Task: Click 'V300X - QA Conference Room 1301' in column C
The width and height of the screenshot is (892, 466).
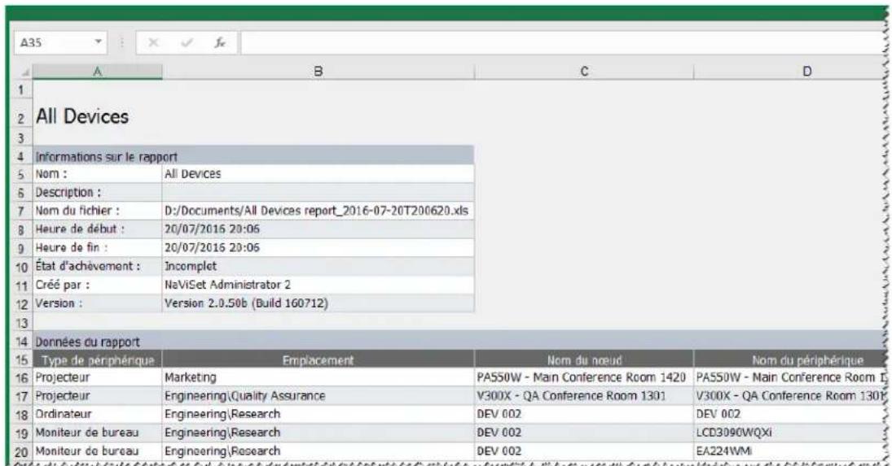Action: [x=583, y=395]
